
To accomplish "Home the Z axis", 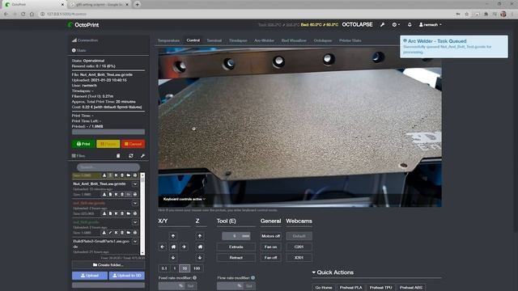I will pyautogui.click(x=200, y=247).
